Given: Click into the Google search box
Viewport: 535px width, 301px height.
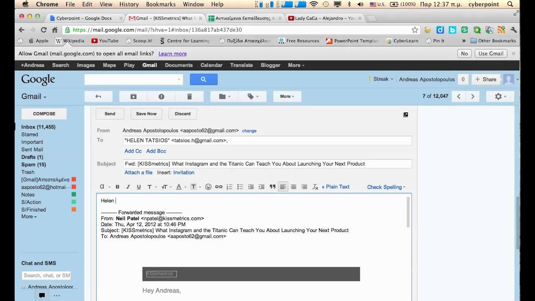Looking at the screenshot, I should coord(134,79).
